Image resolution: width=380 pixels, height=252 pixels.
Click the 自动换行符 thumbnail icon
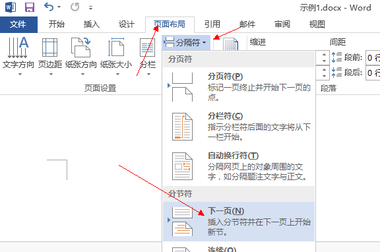point(182,166)
